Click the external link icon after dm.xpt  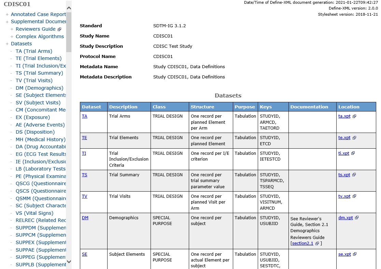coord(357,218)
